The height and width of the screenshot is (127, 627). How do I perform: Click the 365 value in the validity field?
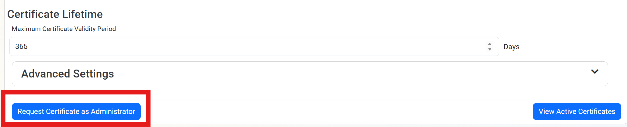click(21, 46)
